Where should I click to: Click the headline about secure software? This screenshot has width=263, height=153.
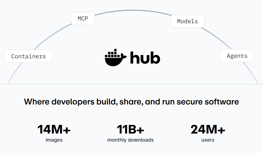click(131, 102)
